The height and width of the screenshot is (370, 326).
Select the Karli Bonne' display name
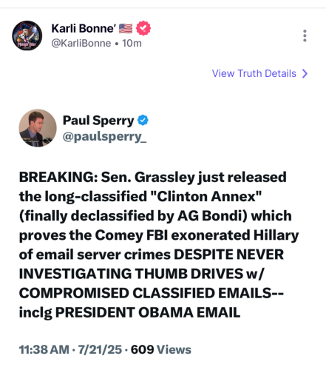tap(84, 28)
